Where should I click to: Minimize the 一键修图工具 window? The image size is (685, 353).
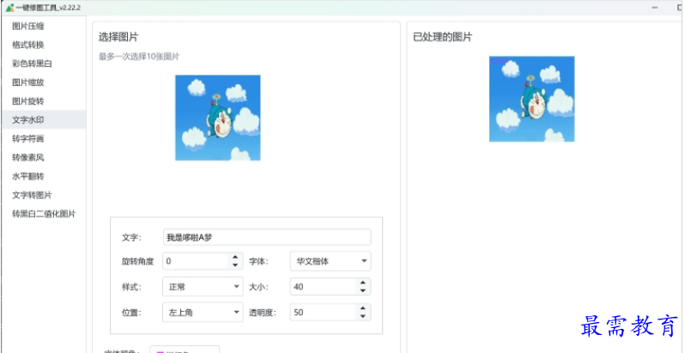coord(655,8)
